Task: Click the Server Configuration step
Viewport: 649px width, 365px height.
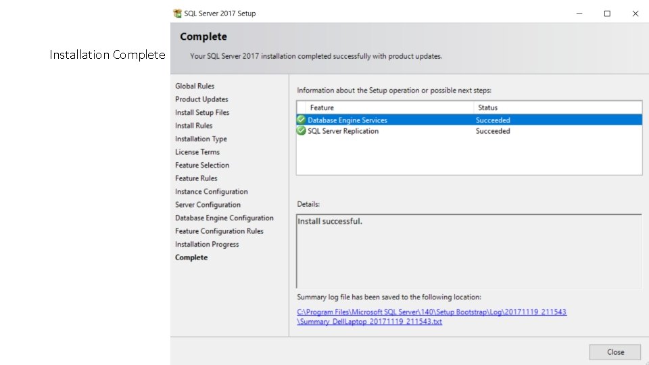Action: [208, 205]
